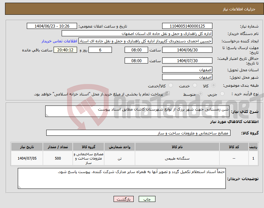Click the ساعت باقی مانده label
The width and height of the screenshot is (264, 208).
pos(37,50)
